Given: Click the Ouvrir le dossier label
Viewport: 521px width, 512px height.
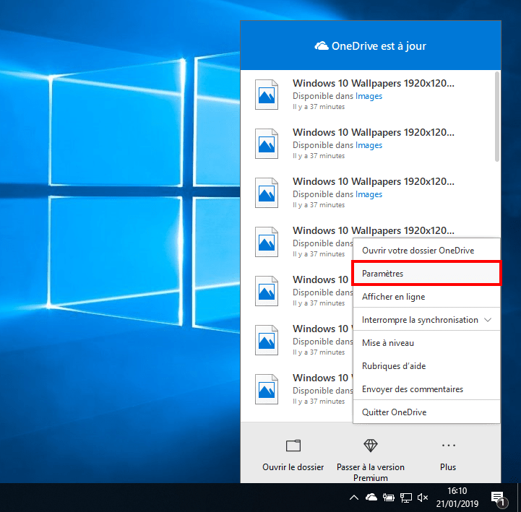Looking at the screenshot, I should [293, 467].
